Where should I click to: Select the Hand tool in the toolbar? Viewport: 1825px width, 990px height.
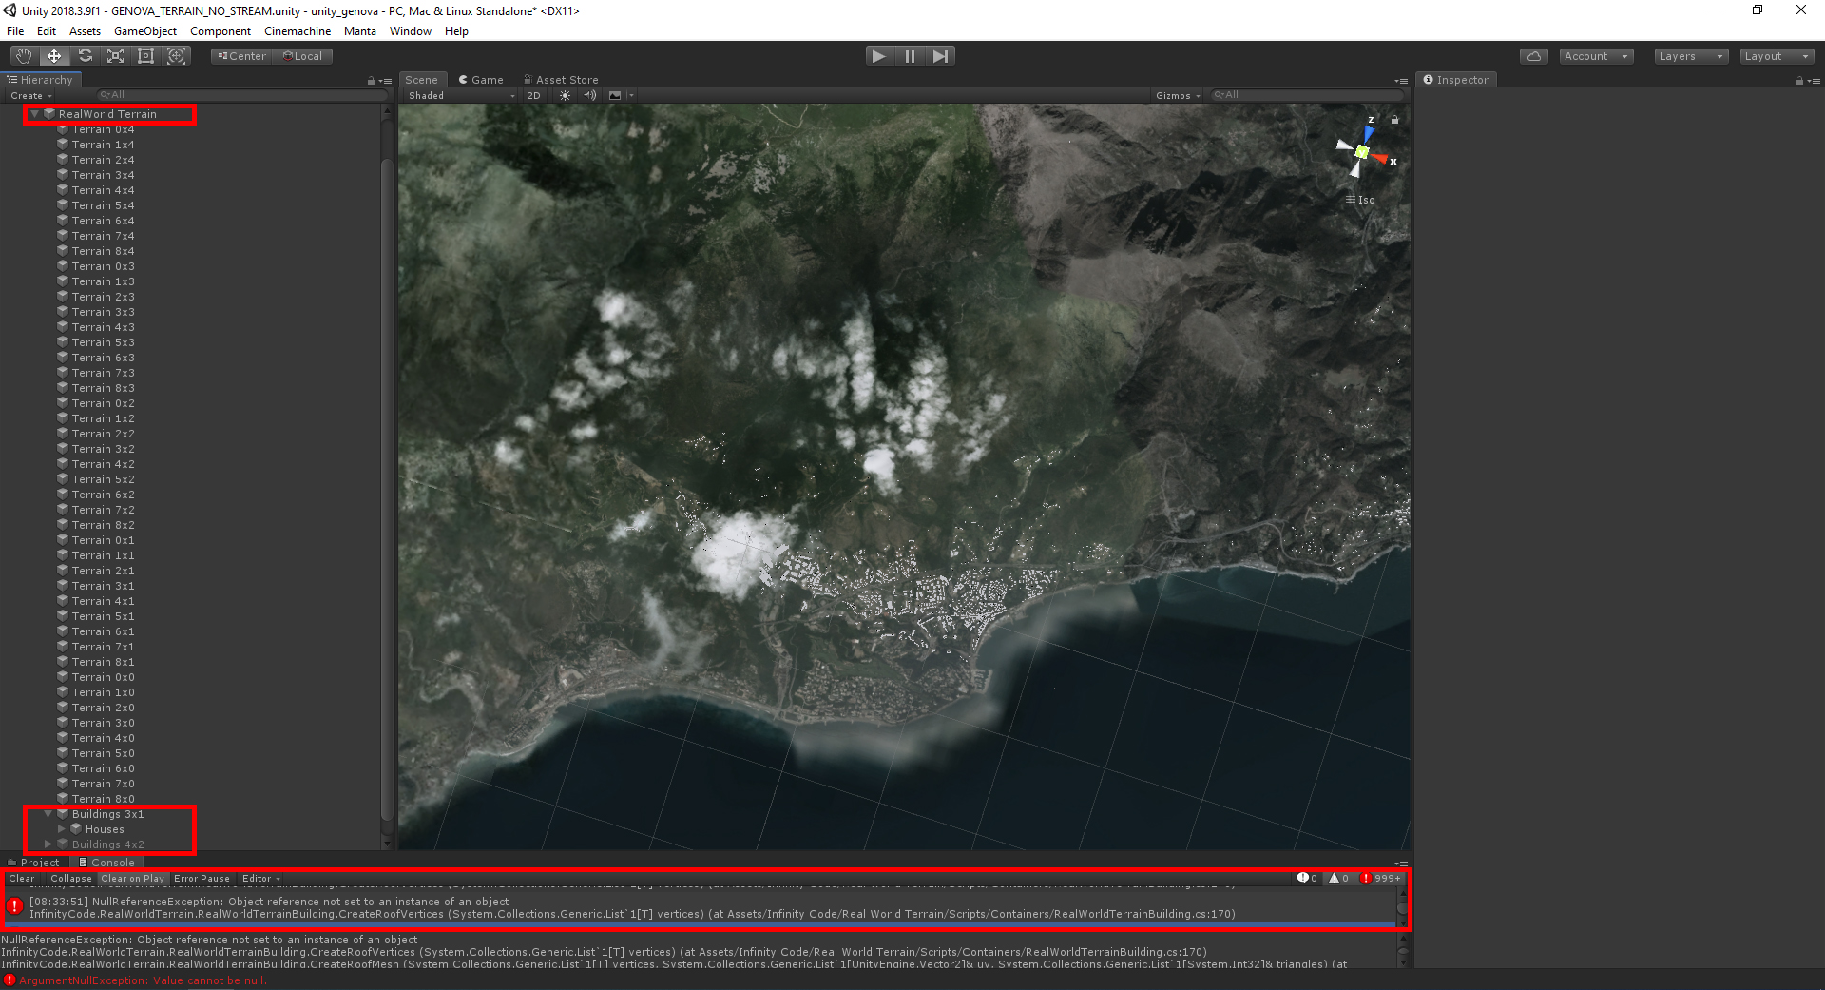point(23,56)
